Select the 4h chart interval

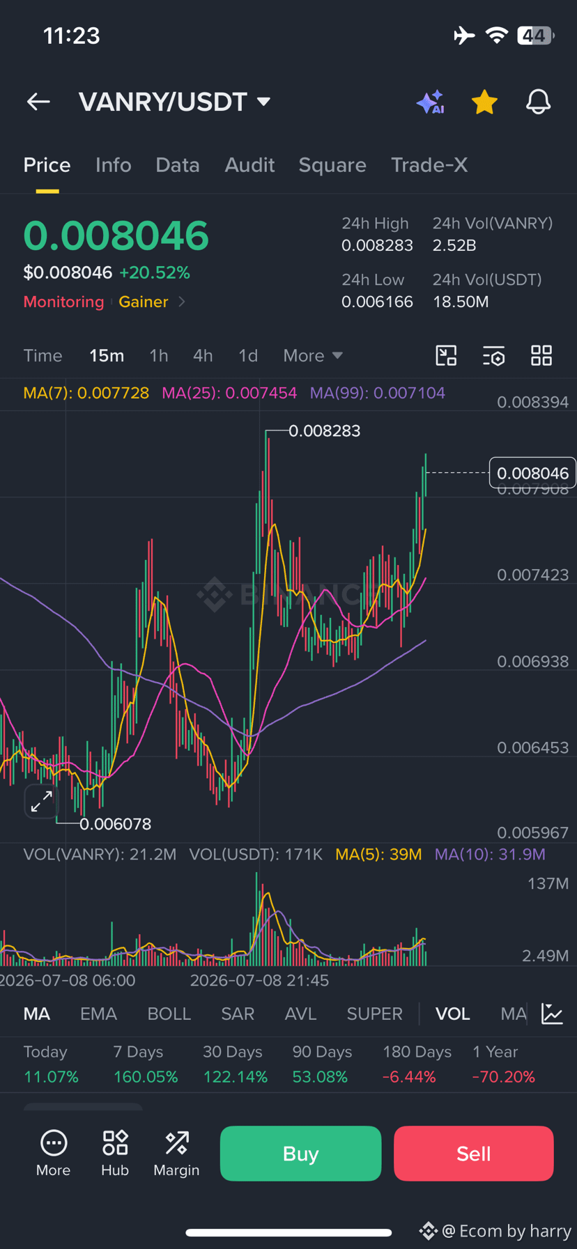pos(203,356)
